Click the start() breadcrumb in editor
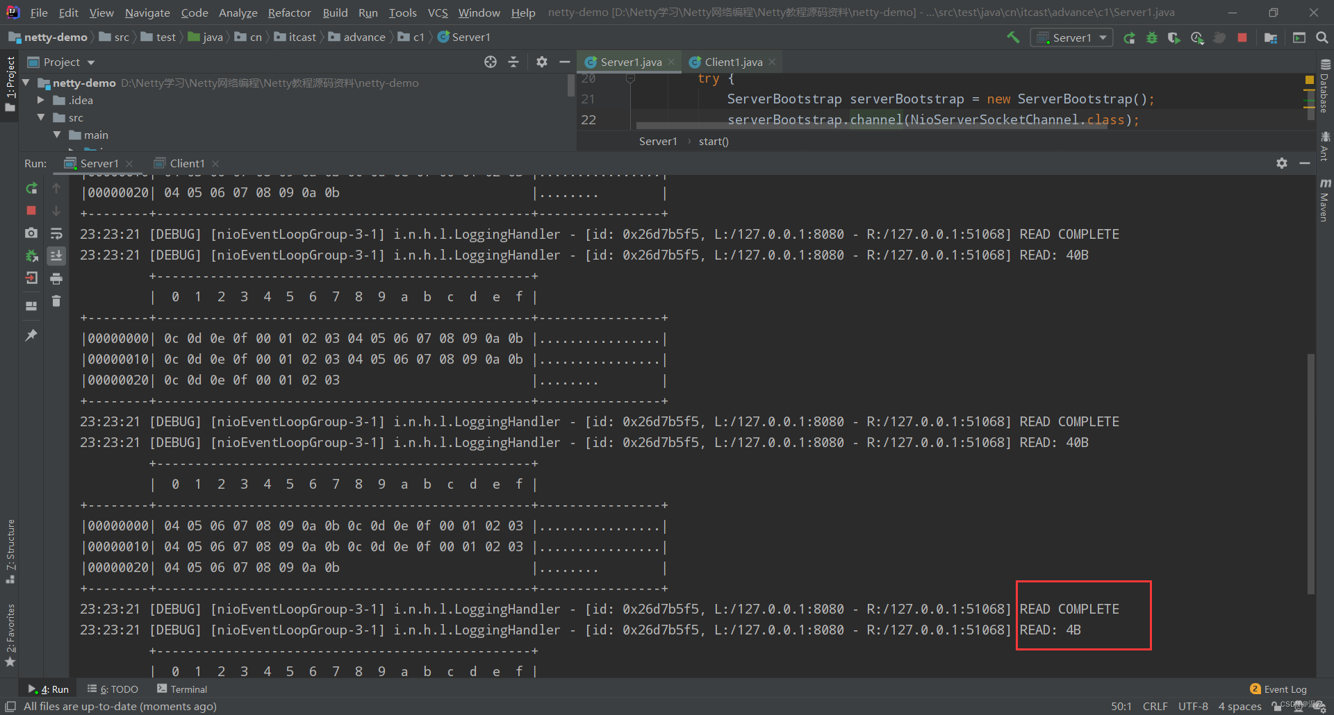The image size is (1334, 715). point(714,142)
